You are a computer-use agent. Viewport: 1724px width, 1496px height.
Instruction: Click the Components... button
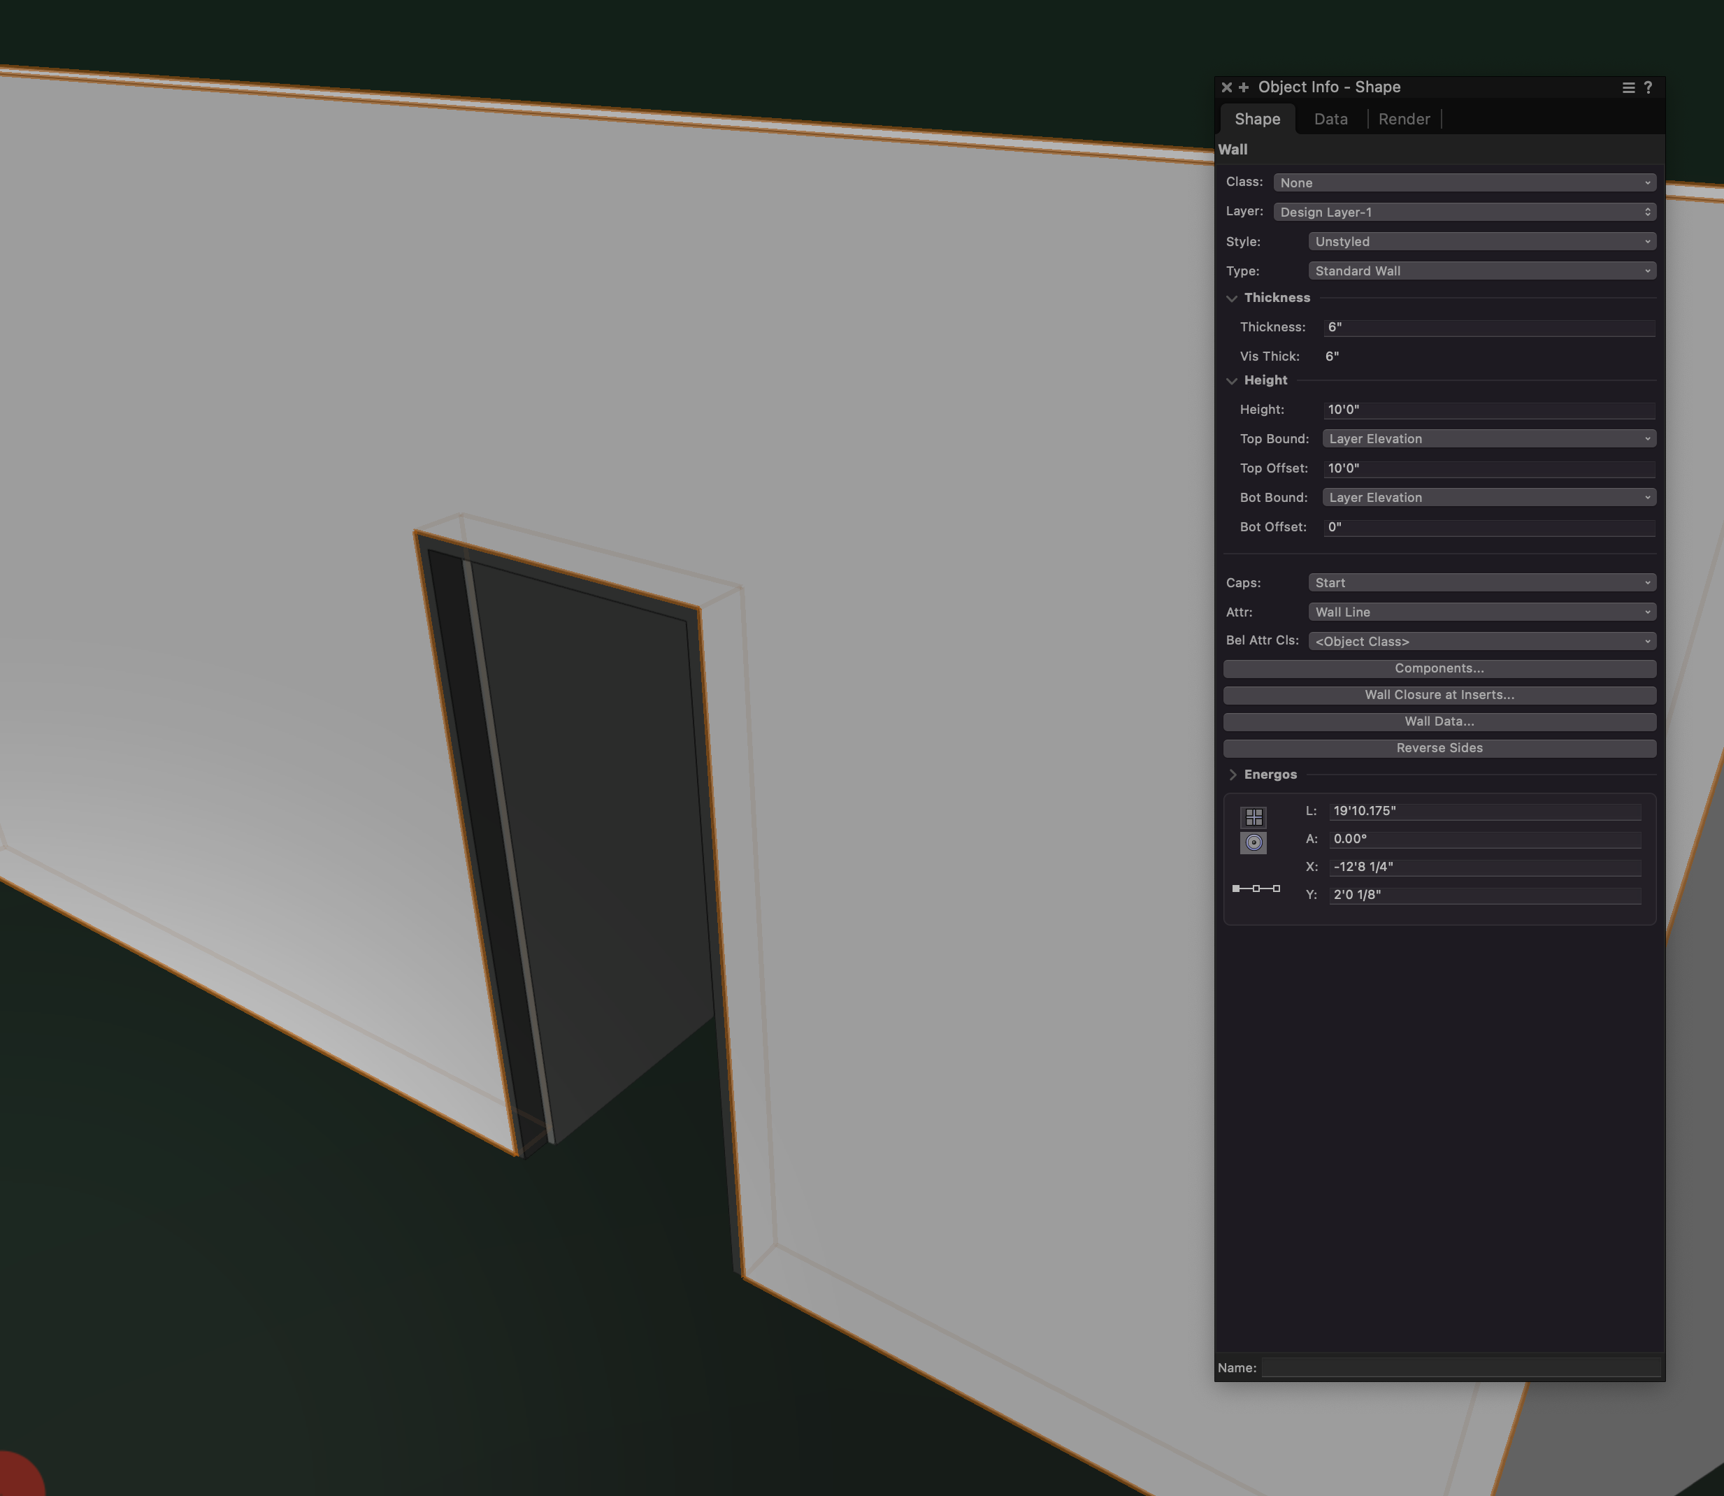click(1439, 669)
